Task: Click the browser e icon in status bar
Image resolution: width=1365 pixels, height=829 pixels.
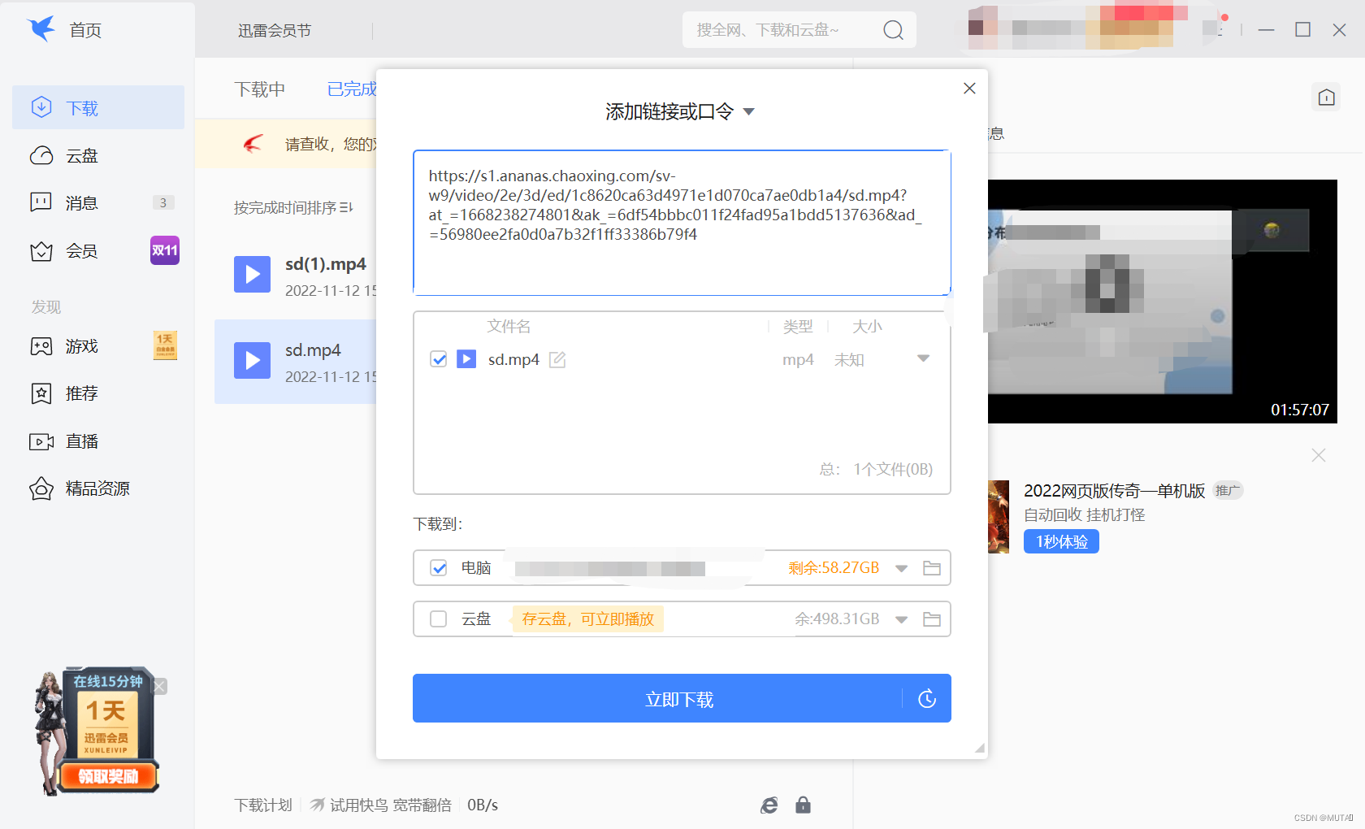Action: 769,805
